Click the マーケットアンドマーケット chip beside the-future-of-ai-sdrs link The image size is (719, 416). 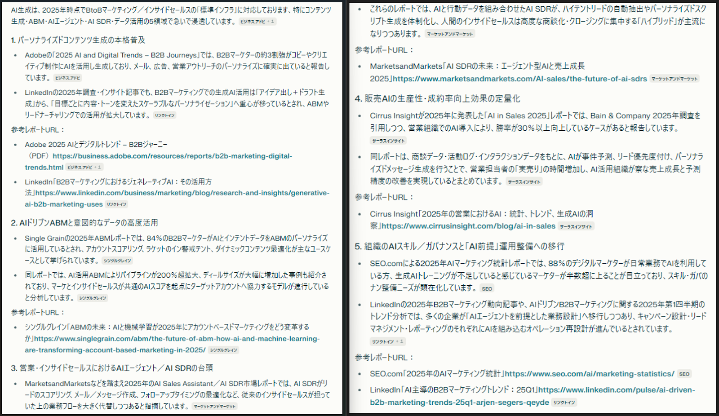point(675,79)
